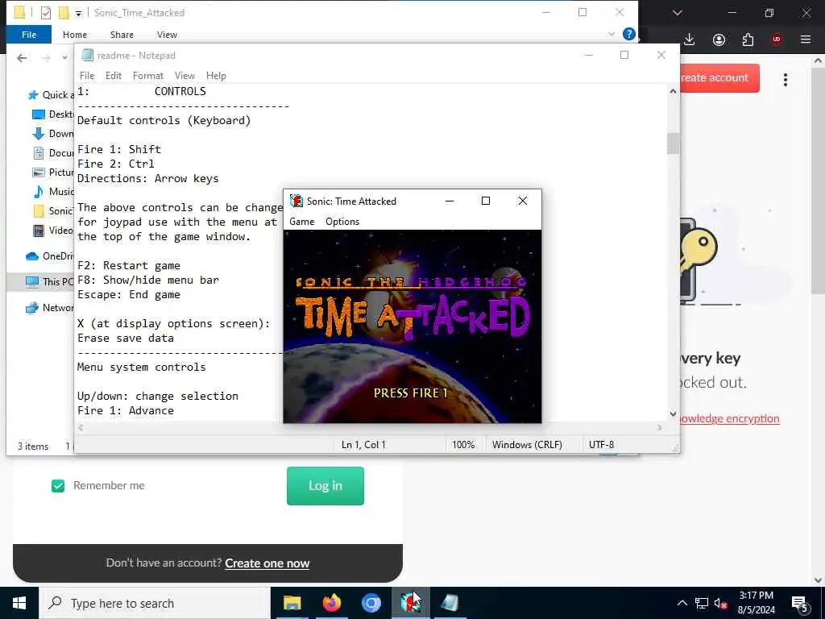Open File Explorer from taskbar

[x=292, y=603]
